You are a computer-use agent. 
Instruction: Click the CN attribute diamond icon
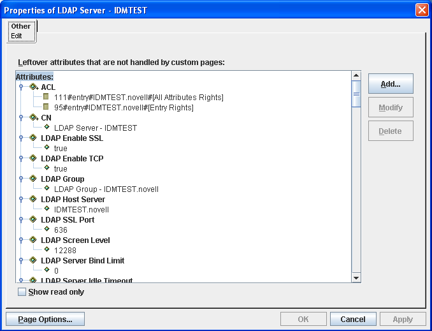click(x=33, y=117)
